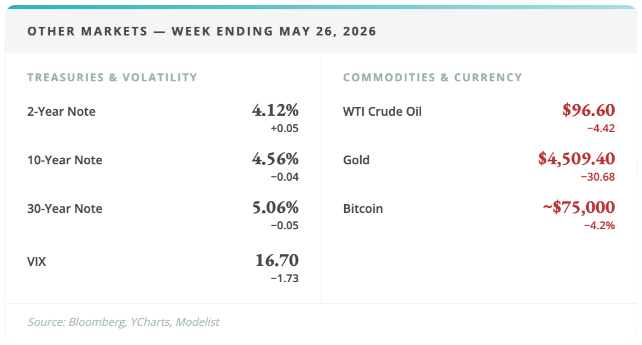Select the Treasuries & Volatility section heading
This screenshot has height=345, width=642.
[112, 78]
